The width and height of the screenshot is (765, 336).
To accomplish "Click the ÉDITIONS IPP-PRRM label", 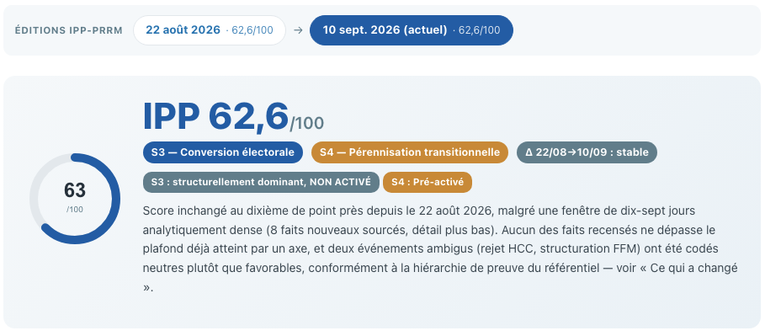I will click(x=69, y=30).
